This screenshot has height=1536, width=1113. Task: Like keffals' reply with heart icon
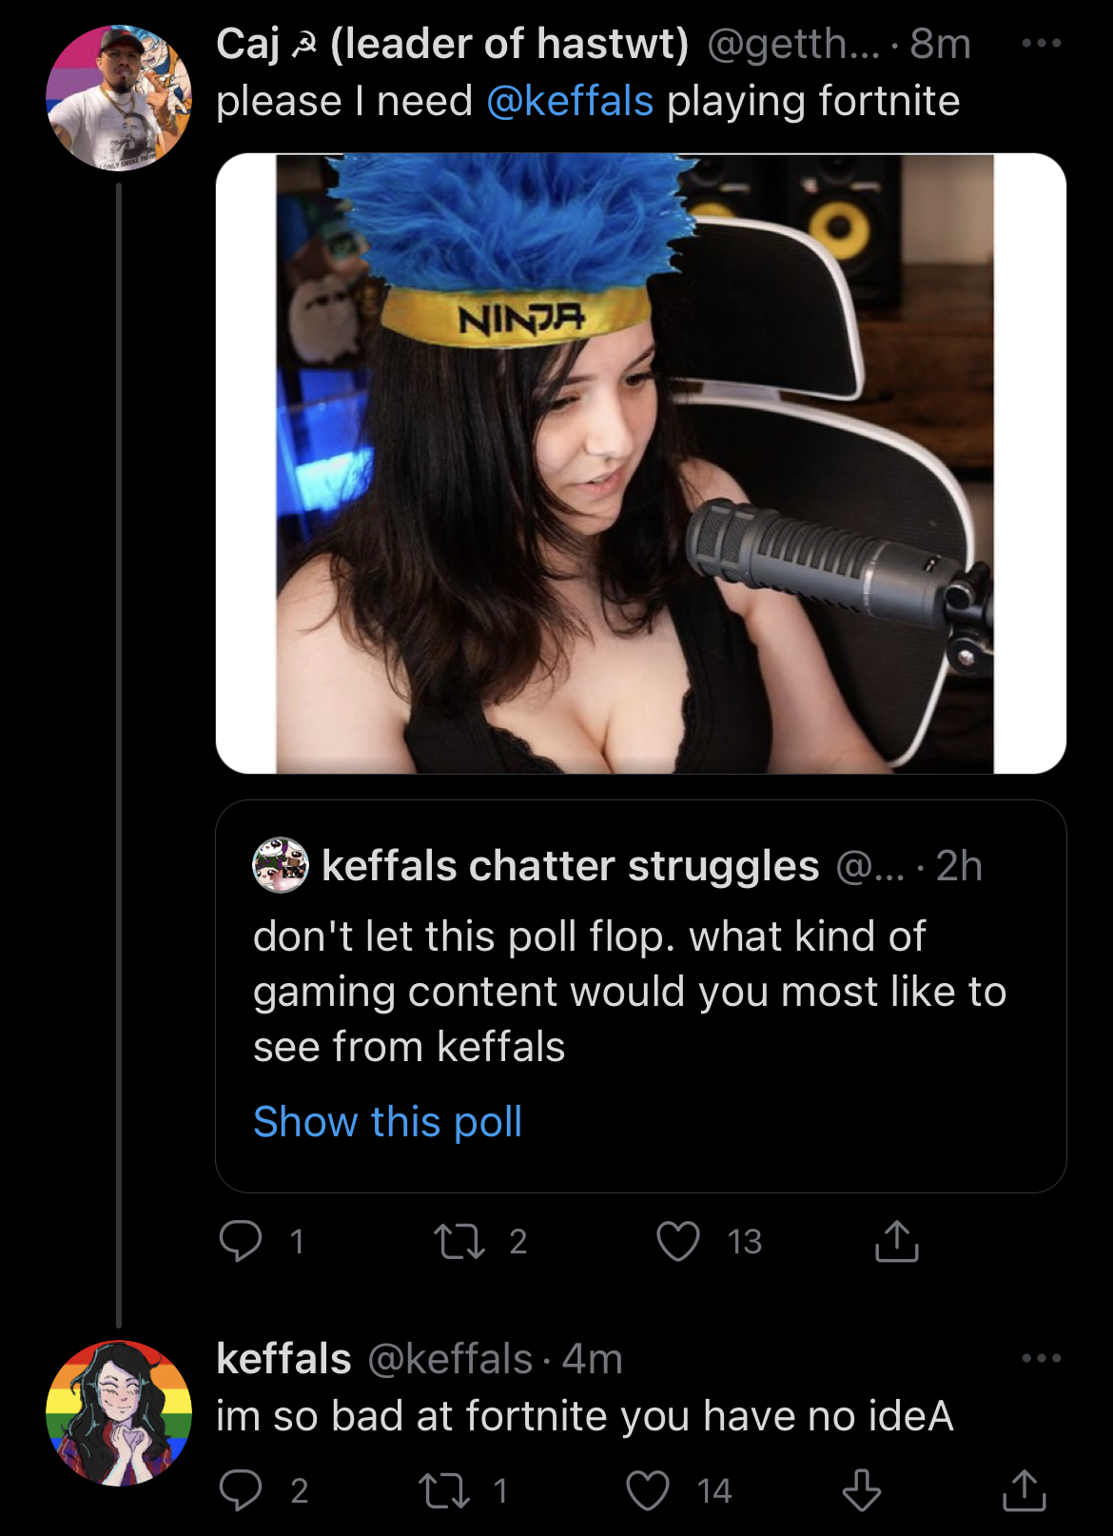648,1490
